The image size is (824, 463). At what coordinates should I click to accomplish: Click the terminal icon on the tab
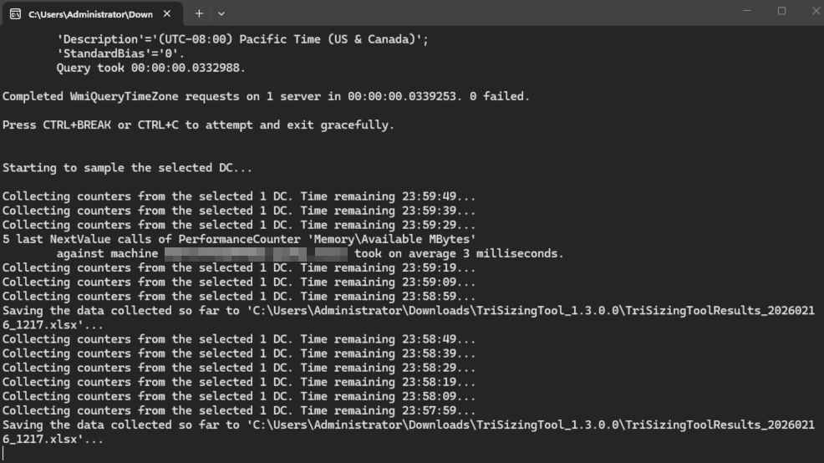[x=15, y=14]
